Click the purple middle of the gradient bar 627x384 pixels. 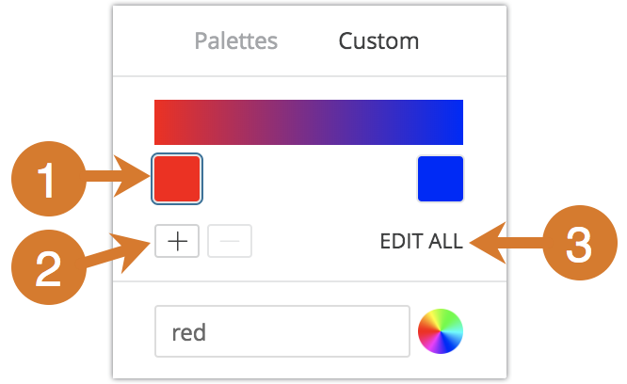(309, 121)
